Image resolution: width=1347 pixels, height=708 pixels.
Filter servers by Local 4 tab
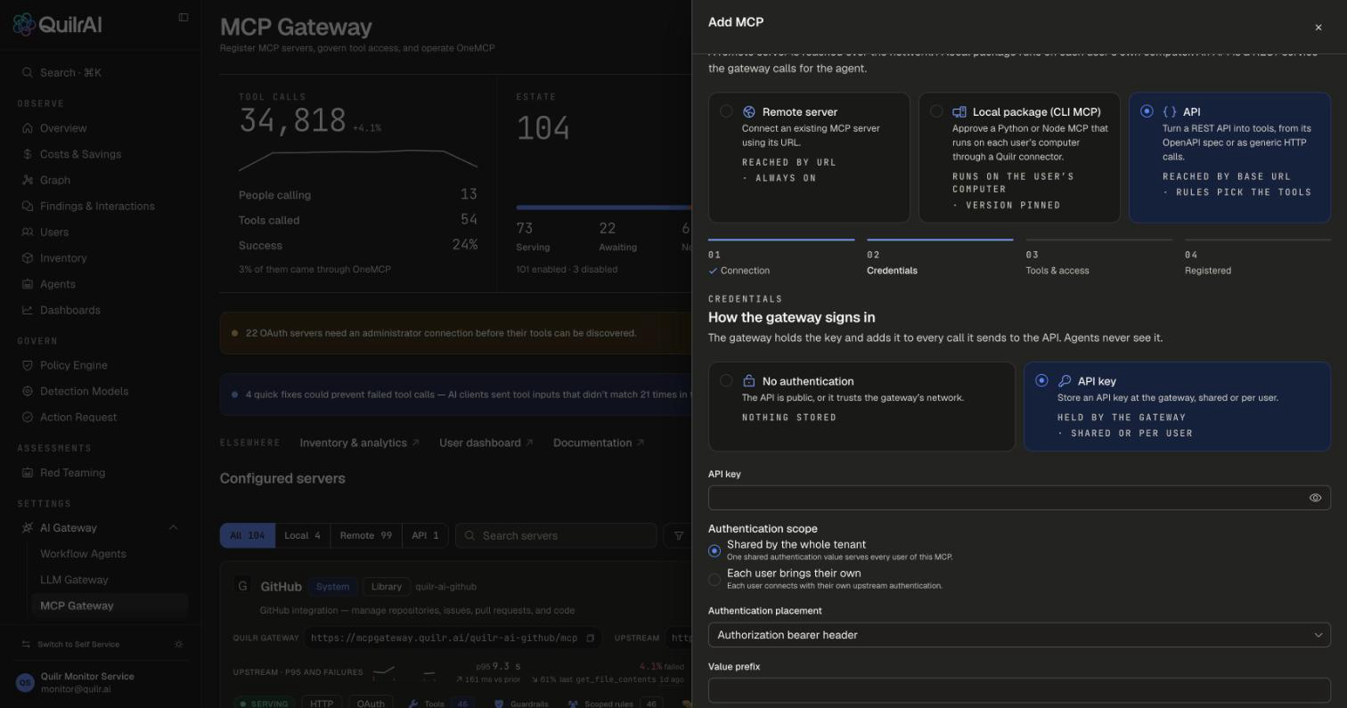tap(302, 535)
